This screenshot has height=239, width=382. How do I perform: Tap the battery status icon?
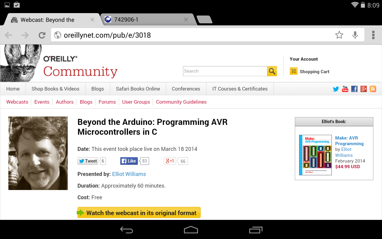tap(363, 5)
